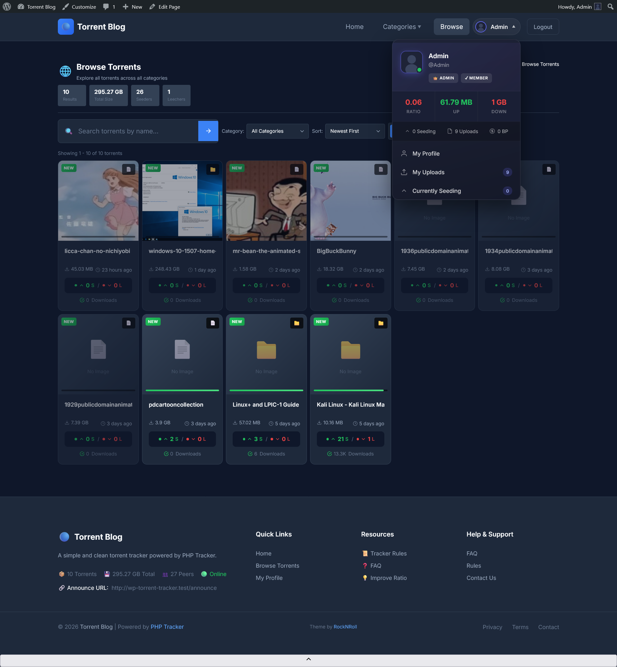Click the Admin avatar image in profile dropdown

(411, 62)
